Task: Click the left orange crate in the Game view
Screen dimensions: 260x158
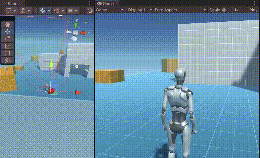Action: [x=110, y=76]
